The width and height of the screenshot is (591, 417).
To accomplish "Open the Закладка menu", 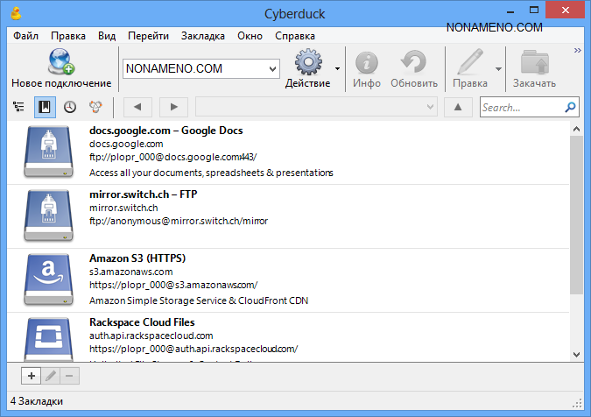I will [203, 36].
